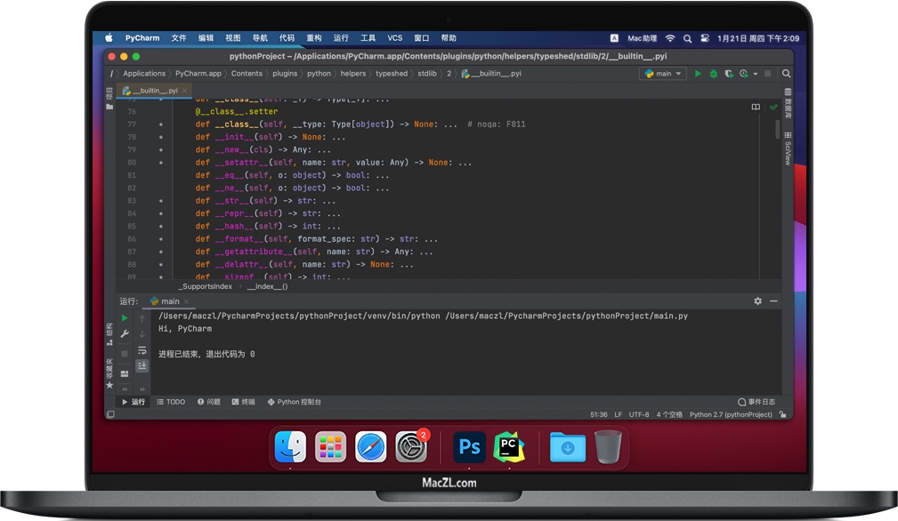Open the search everywhere magnifier icon
Image resolution: width=898 pixels, height=521 pixels.
pyautogui.click(x=786, y=75)
